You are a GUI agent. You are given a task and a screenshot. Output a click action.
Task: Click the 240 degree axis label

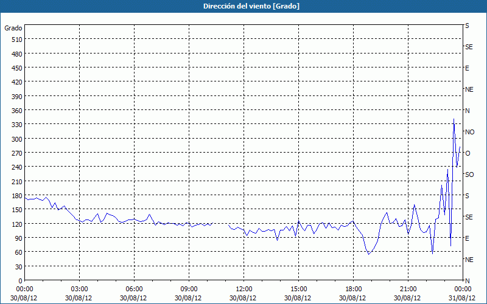coord(18,168)
